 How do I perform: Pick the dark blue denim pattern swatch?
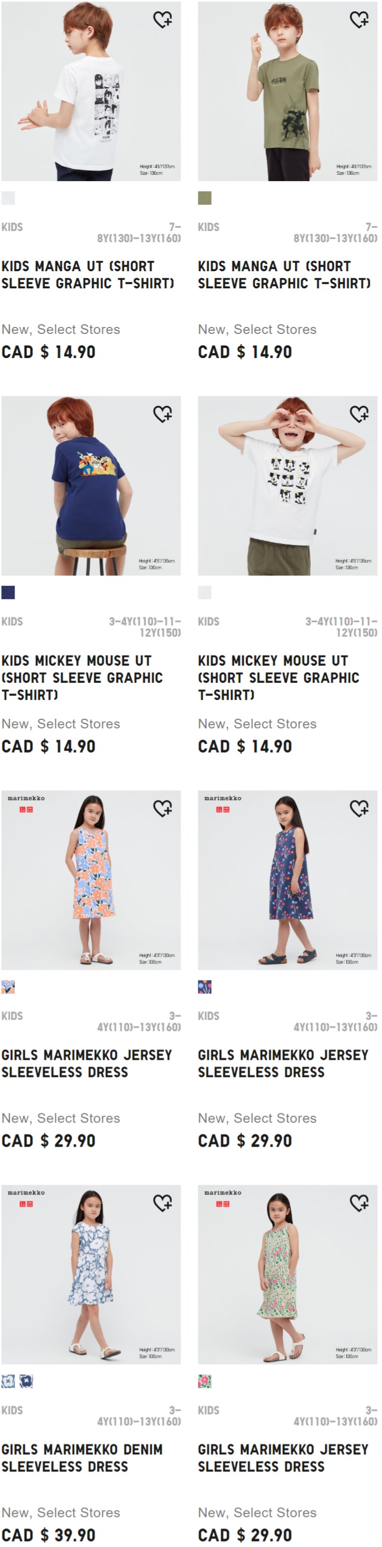26,1381
